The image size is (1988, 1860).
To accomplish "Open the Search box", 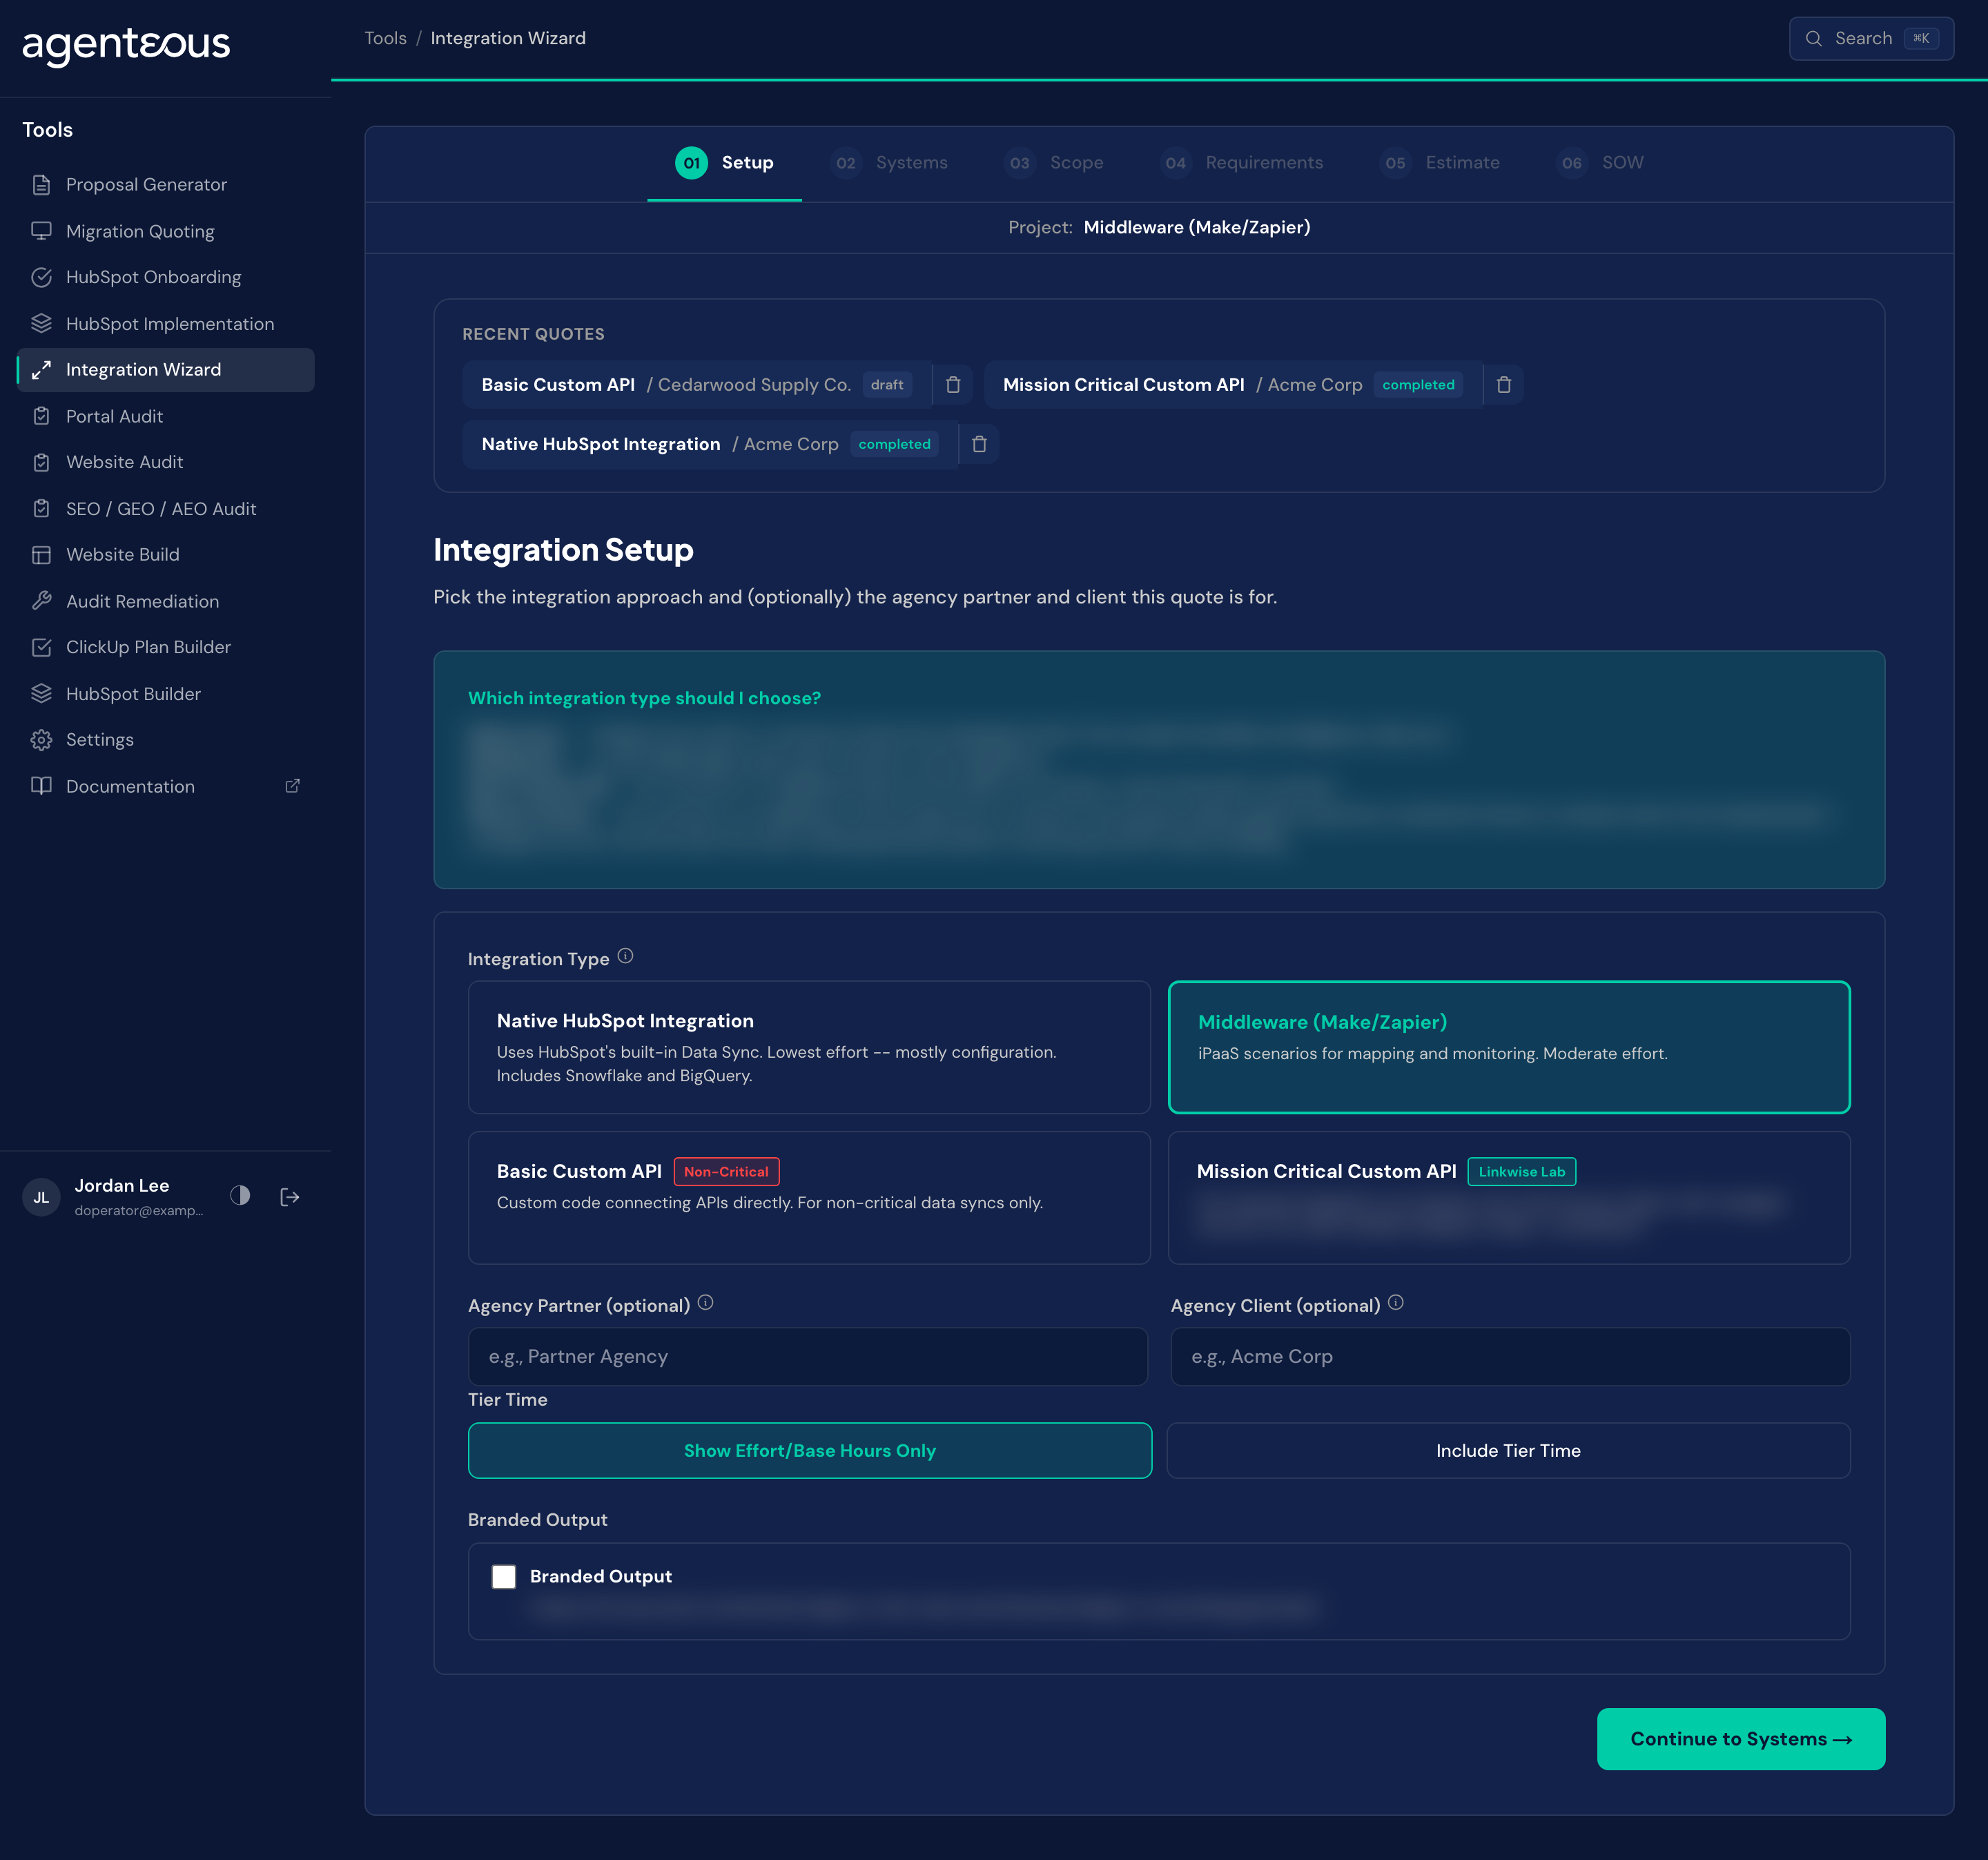I will [1871, 38].
